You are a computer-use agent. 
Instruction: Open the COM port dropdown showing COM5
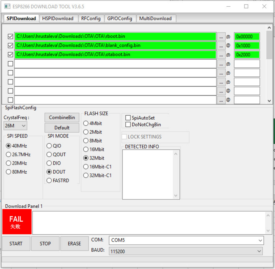point(186,240)
